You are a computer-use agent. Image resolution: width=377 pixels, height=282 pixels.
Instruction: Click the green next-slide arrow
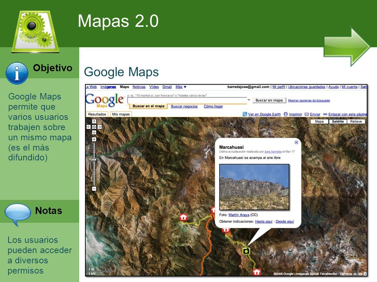pos(346,47)
